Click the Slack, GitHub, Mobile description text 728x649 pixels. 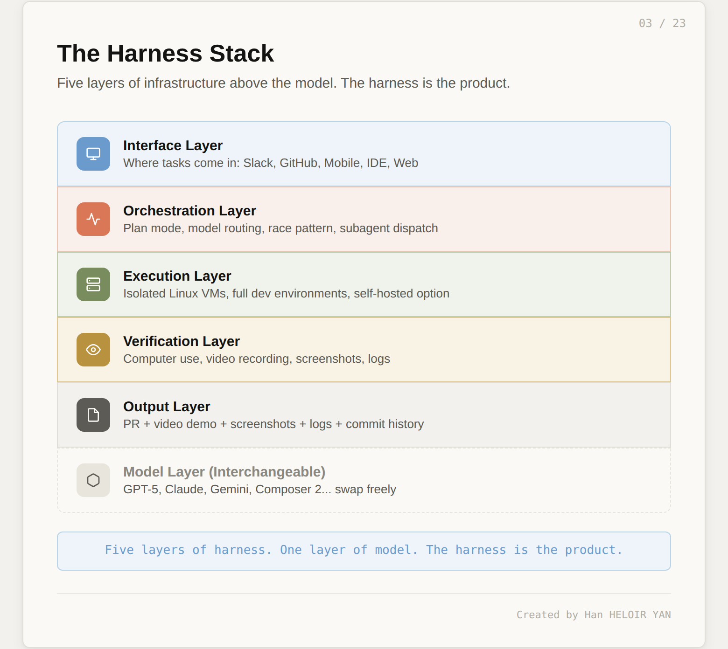[x=270, y=163]
